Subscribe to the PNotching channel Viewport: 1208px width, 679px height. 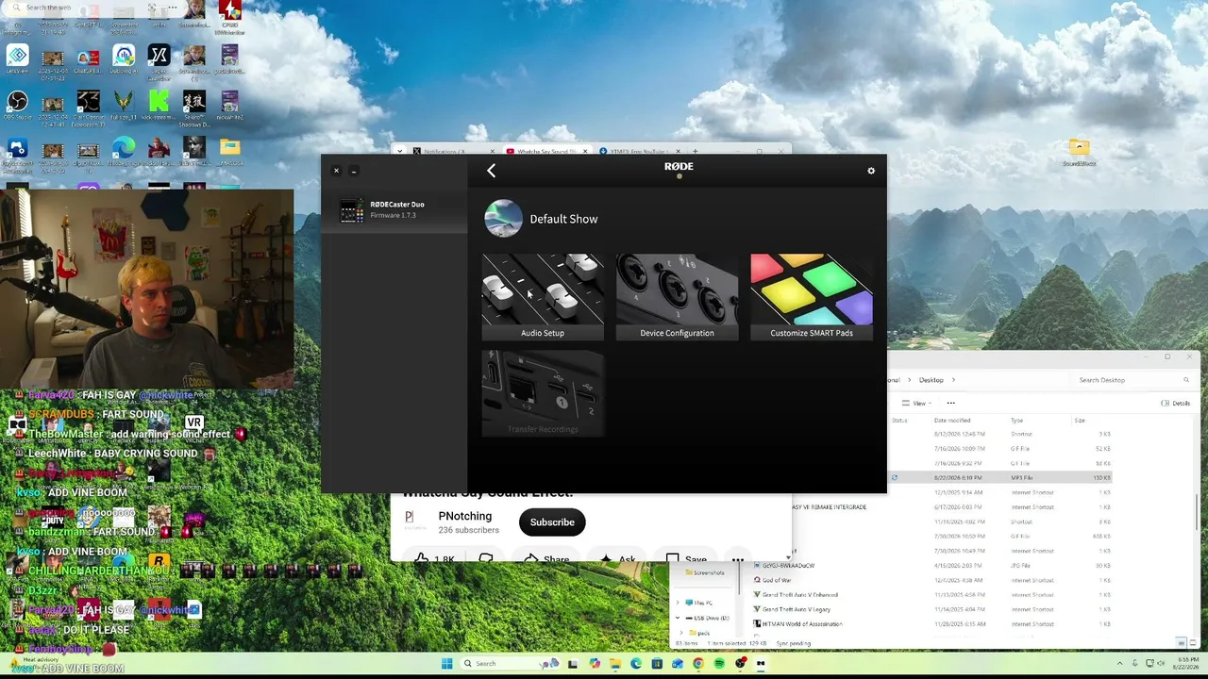point(552,522)
